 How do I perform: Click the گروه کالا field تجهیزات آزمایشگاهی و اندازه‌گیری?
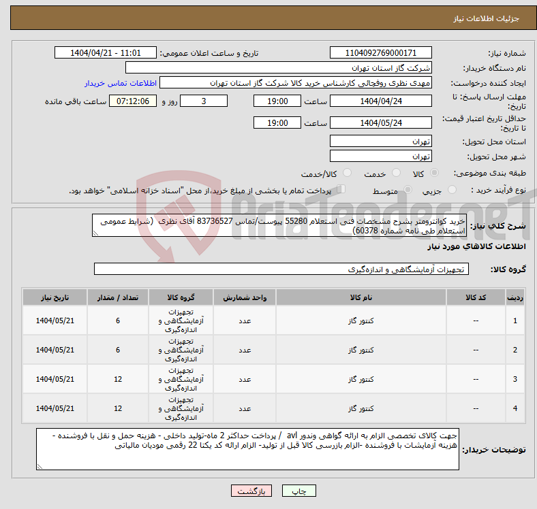click(x=281, y=269)
